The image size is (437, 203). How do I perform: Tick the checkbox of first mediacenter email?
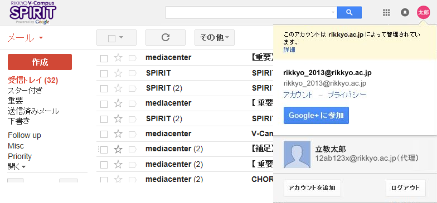[x=104, y=58]
